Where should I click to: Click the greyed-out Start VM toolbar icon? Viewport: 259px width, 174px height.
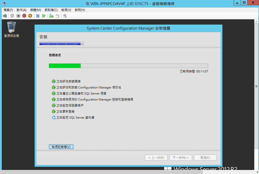click(12, 16)
